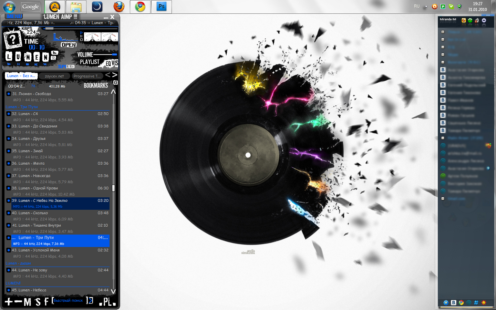Open Firefox from the taskbar
496x310 pixels.
[119, 7]
